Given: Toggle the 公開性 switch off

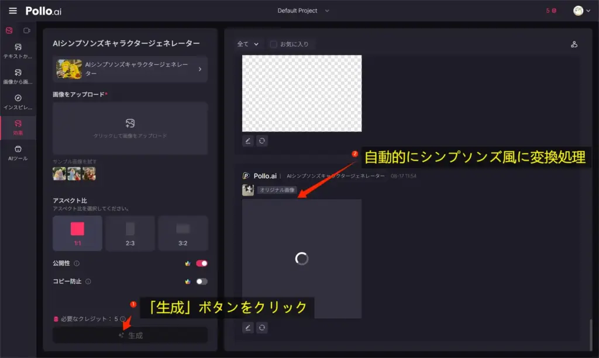Looking at the screenshot, I should click(x=202, y=263).
